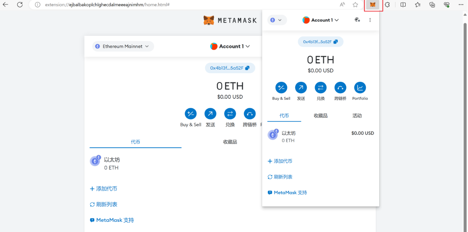This screenshot has width=468, height=232.
Task: Click the main page 0 ETH balance heading
Action: tap(230, 86)
